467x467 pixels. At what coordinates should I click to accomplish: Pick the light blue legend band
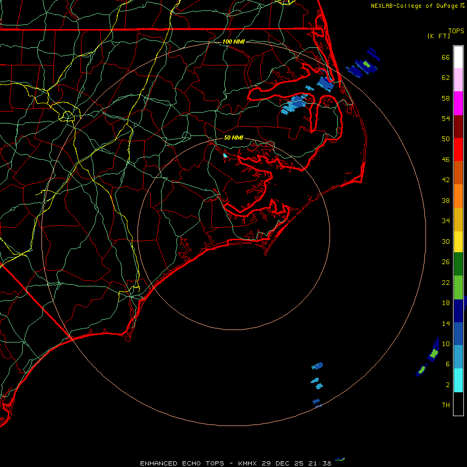pos(458,357)
